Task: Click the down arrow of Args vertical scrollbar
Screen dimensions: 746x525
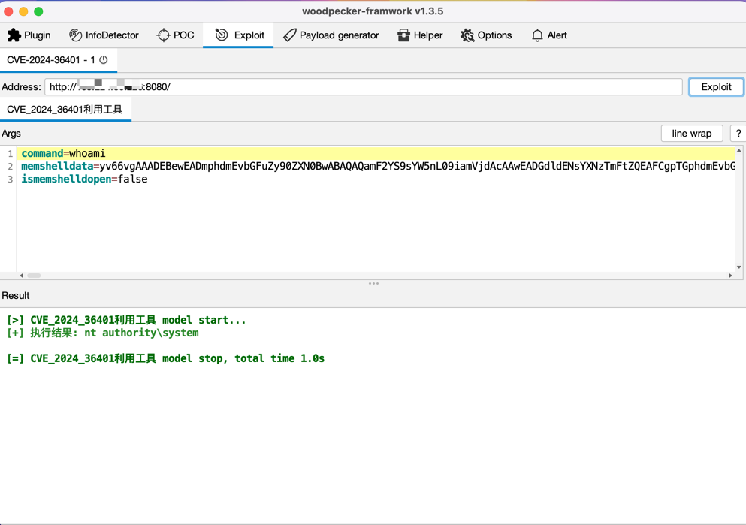Action: [739, 267]
